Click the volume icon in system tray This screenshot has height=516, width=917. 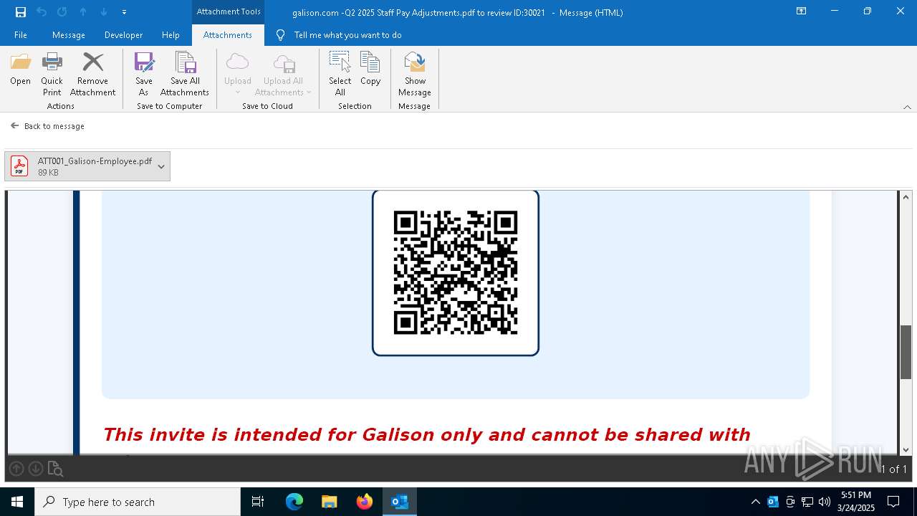coord(825,502)
